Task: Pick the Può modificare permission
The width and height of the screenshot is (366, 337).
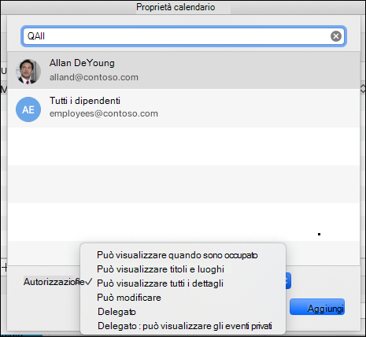Action: (x=129, y=298)
